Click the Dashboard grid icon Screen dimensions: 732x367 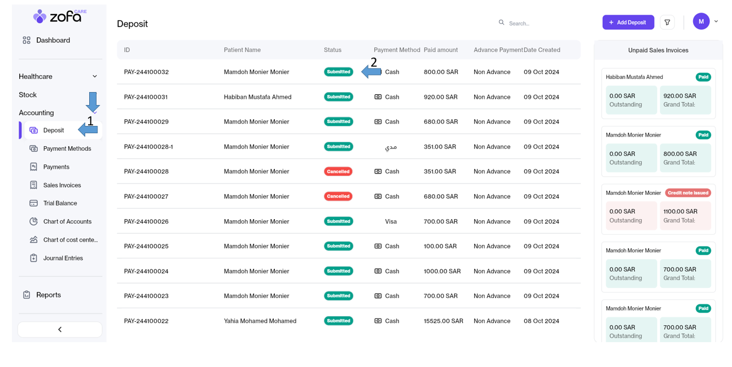click(x=27, y=40)
